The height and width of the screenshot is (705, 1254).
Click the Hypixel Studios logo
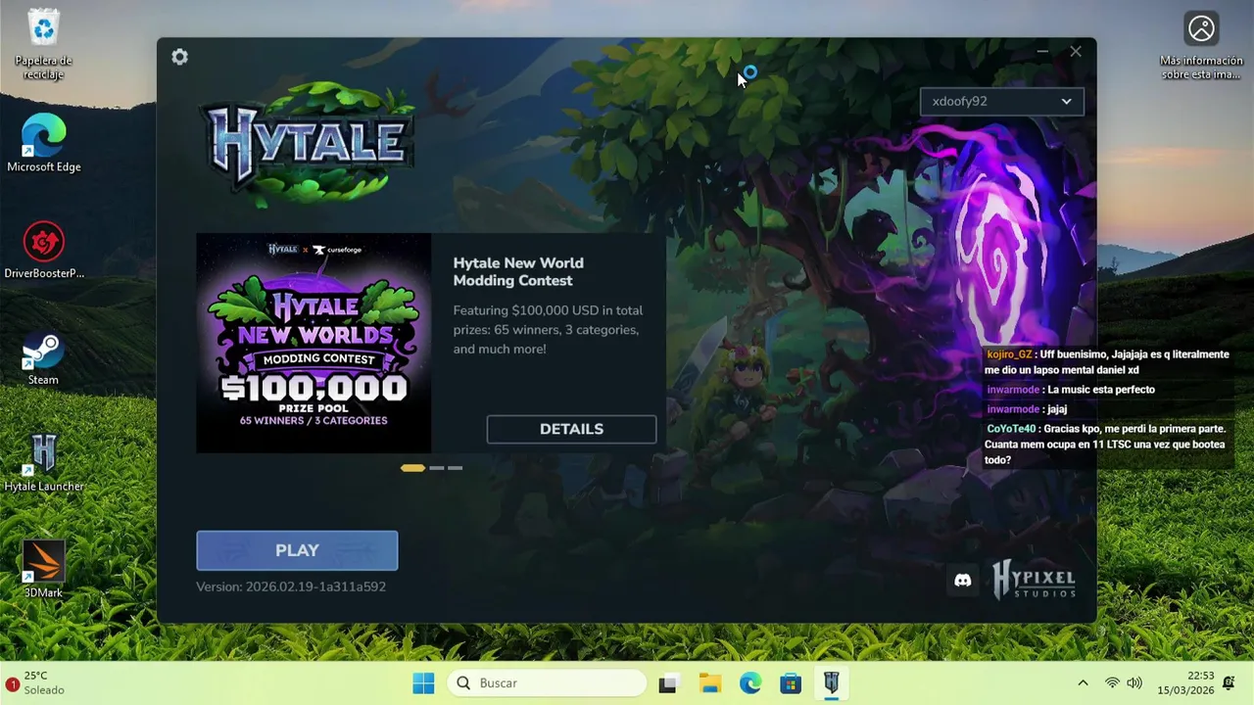tap(1034, 581)
